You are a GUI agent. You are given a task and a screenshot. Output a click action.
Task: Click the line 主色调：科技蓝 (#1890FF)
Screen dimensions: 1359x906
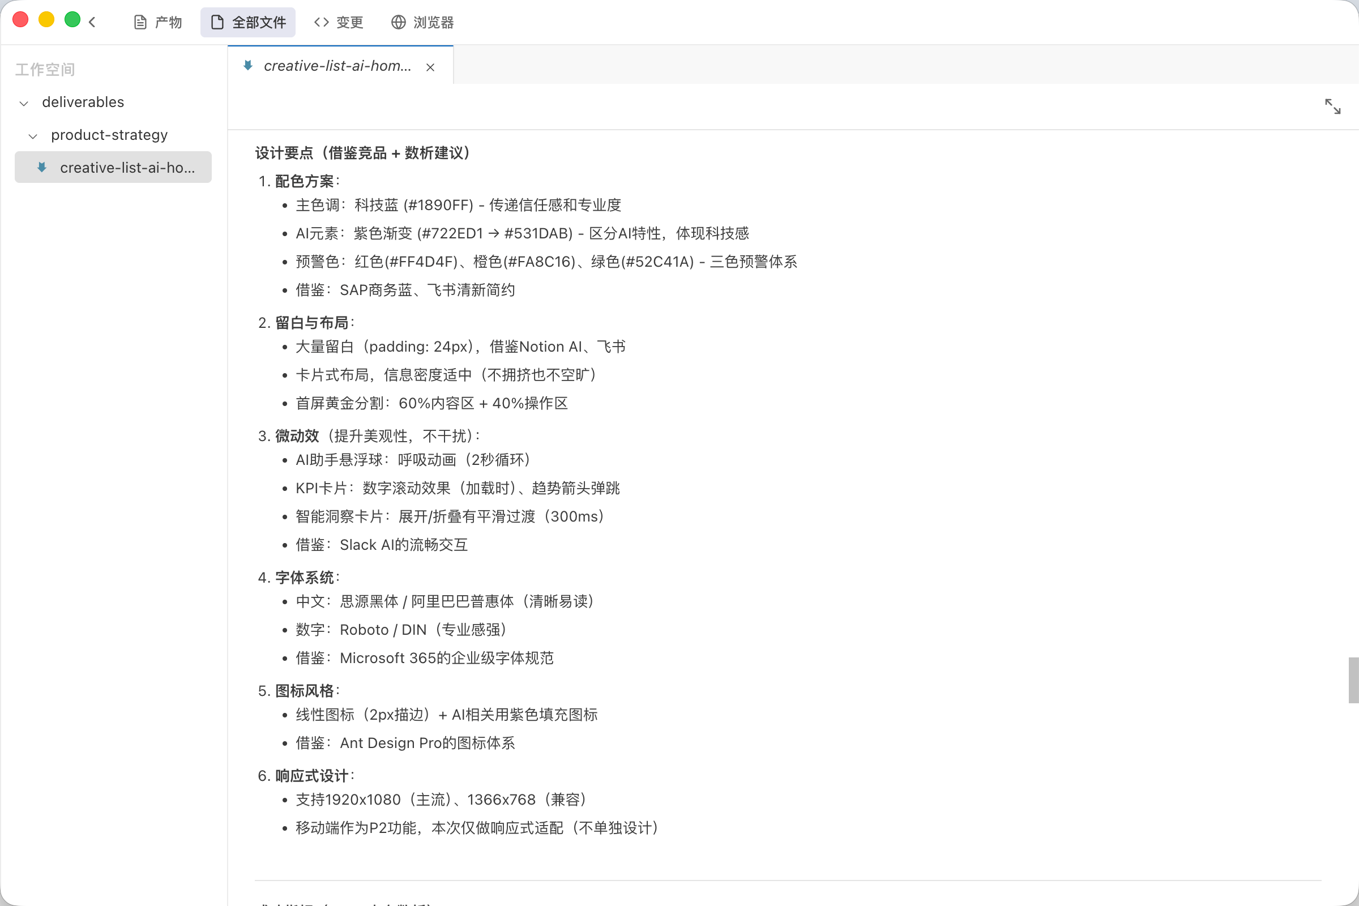(459, 205)
